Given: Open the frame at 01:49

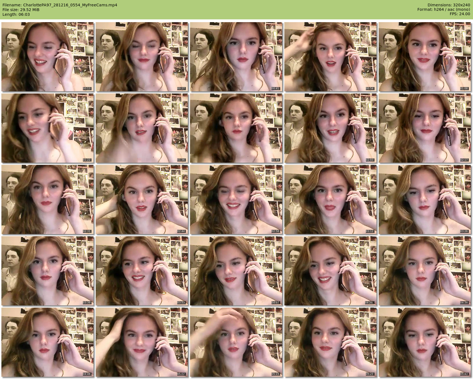Looking at the screenshot, I should coord(236,128).
